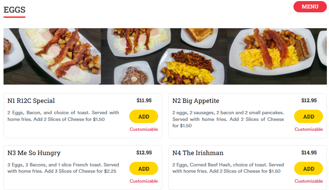Customize the N3 Me So Hungry item
The image size is (329, 190).
point(144,181)
